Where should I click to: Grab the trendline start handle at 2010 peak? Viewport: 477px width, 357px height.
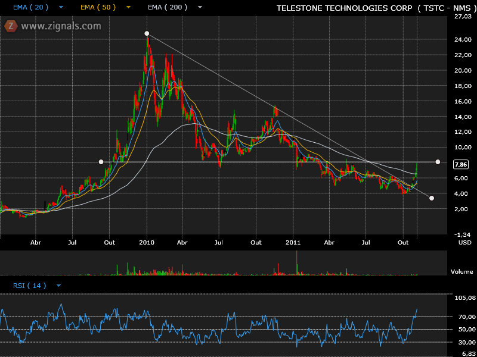[x=147, y=33]
